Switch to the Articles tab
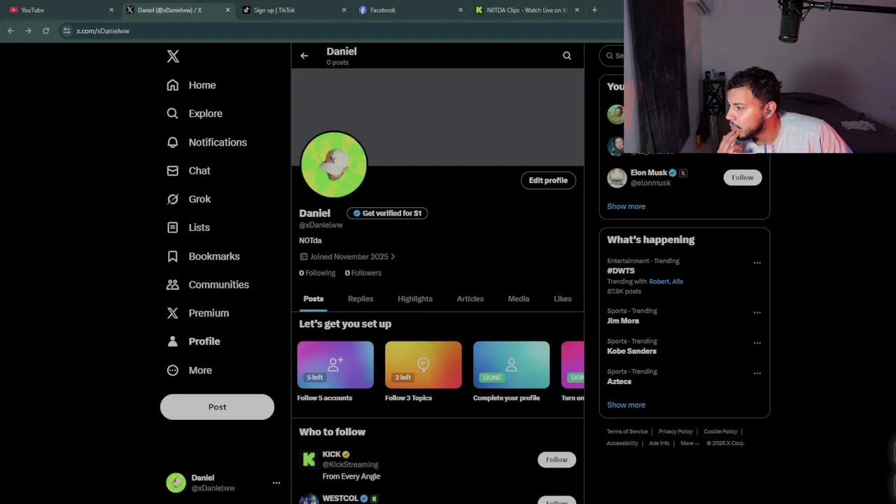The image size is (896, 504). pos(470,299)
